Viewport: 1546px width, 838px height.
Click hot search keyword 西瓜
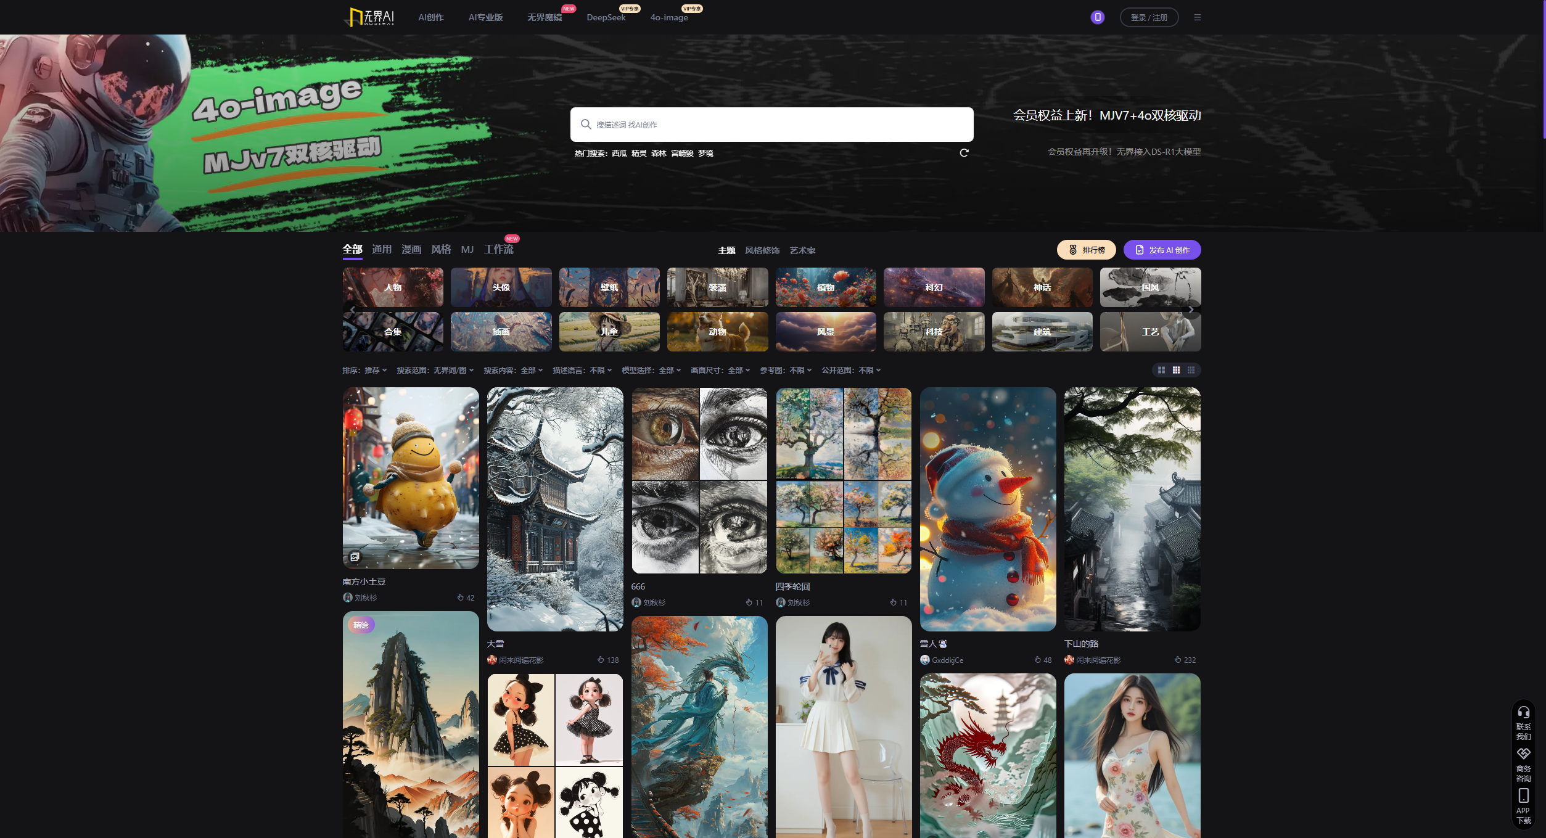coord(619,153)
